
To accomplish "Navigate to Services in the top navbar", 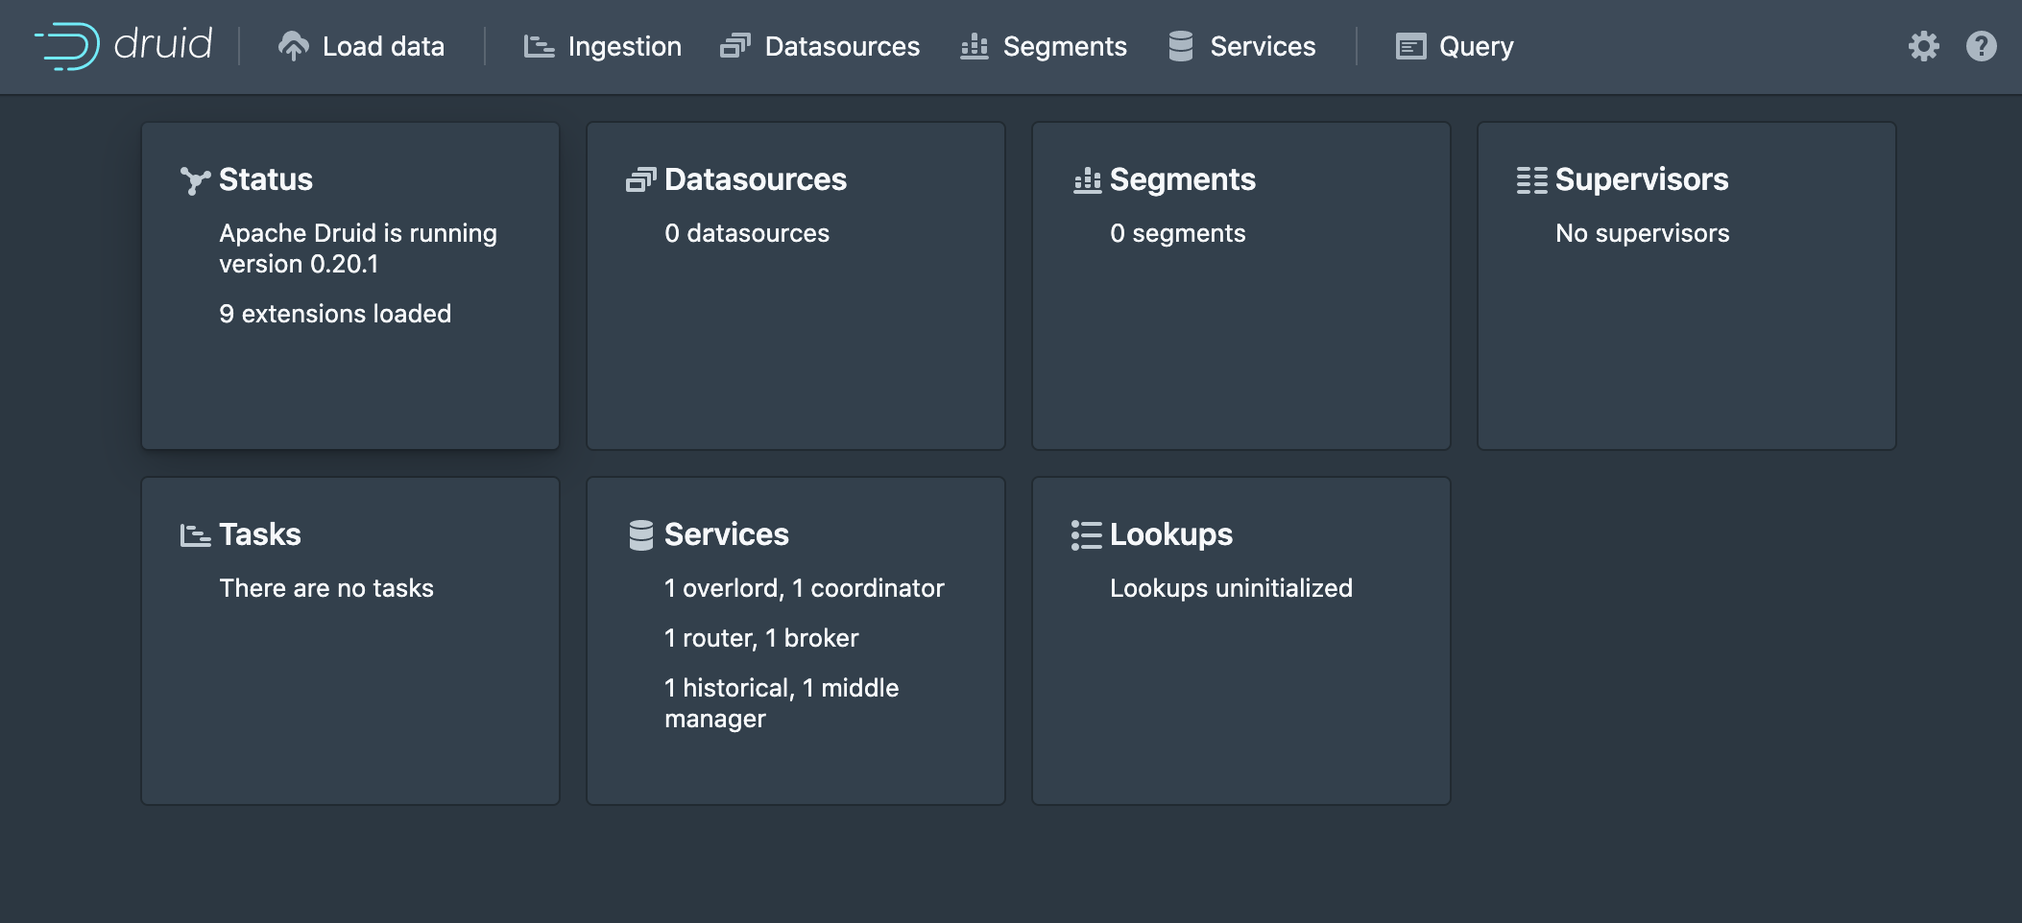I will (1241, 46).
